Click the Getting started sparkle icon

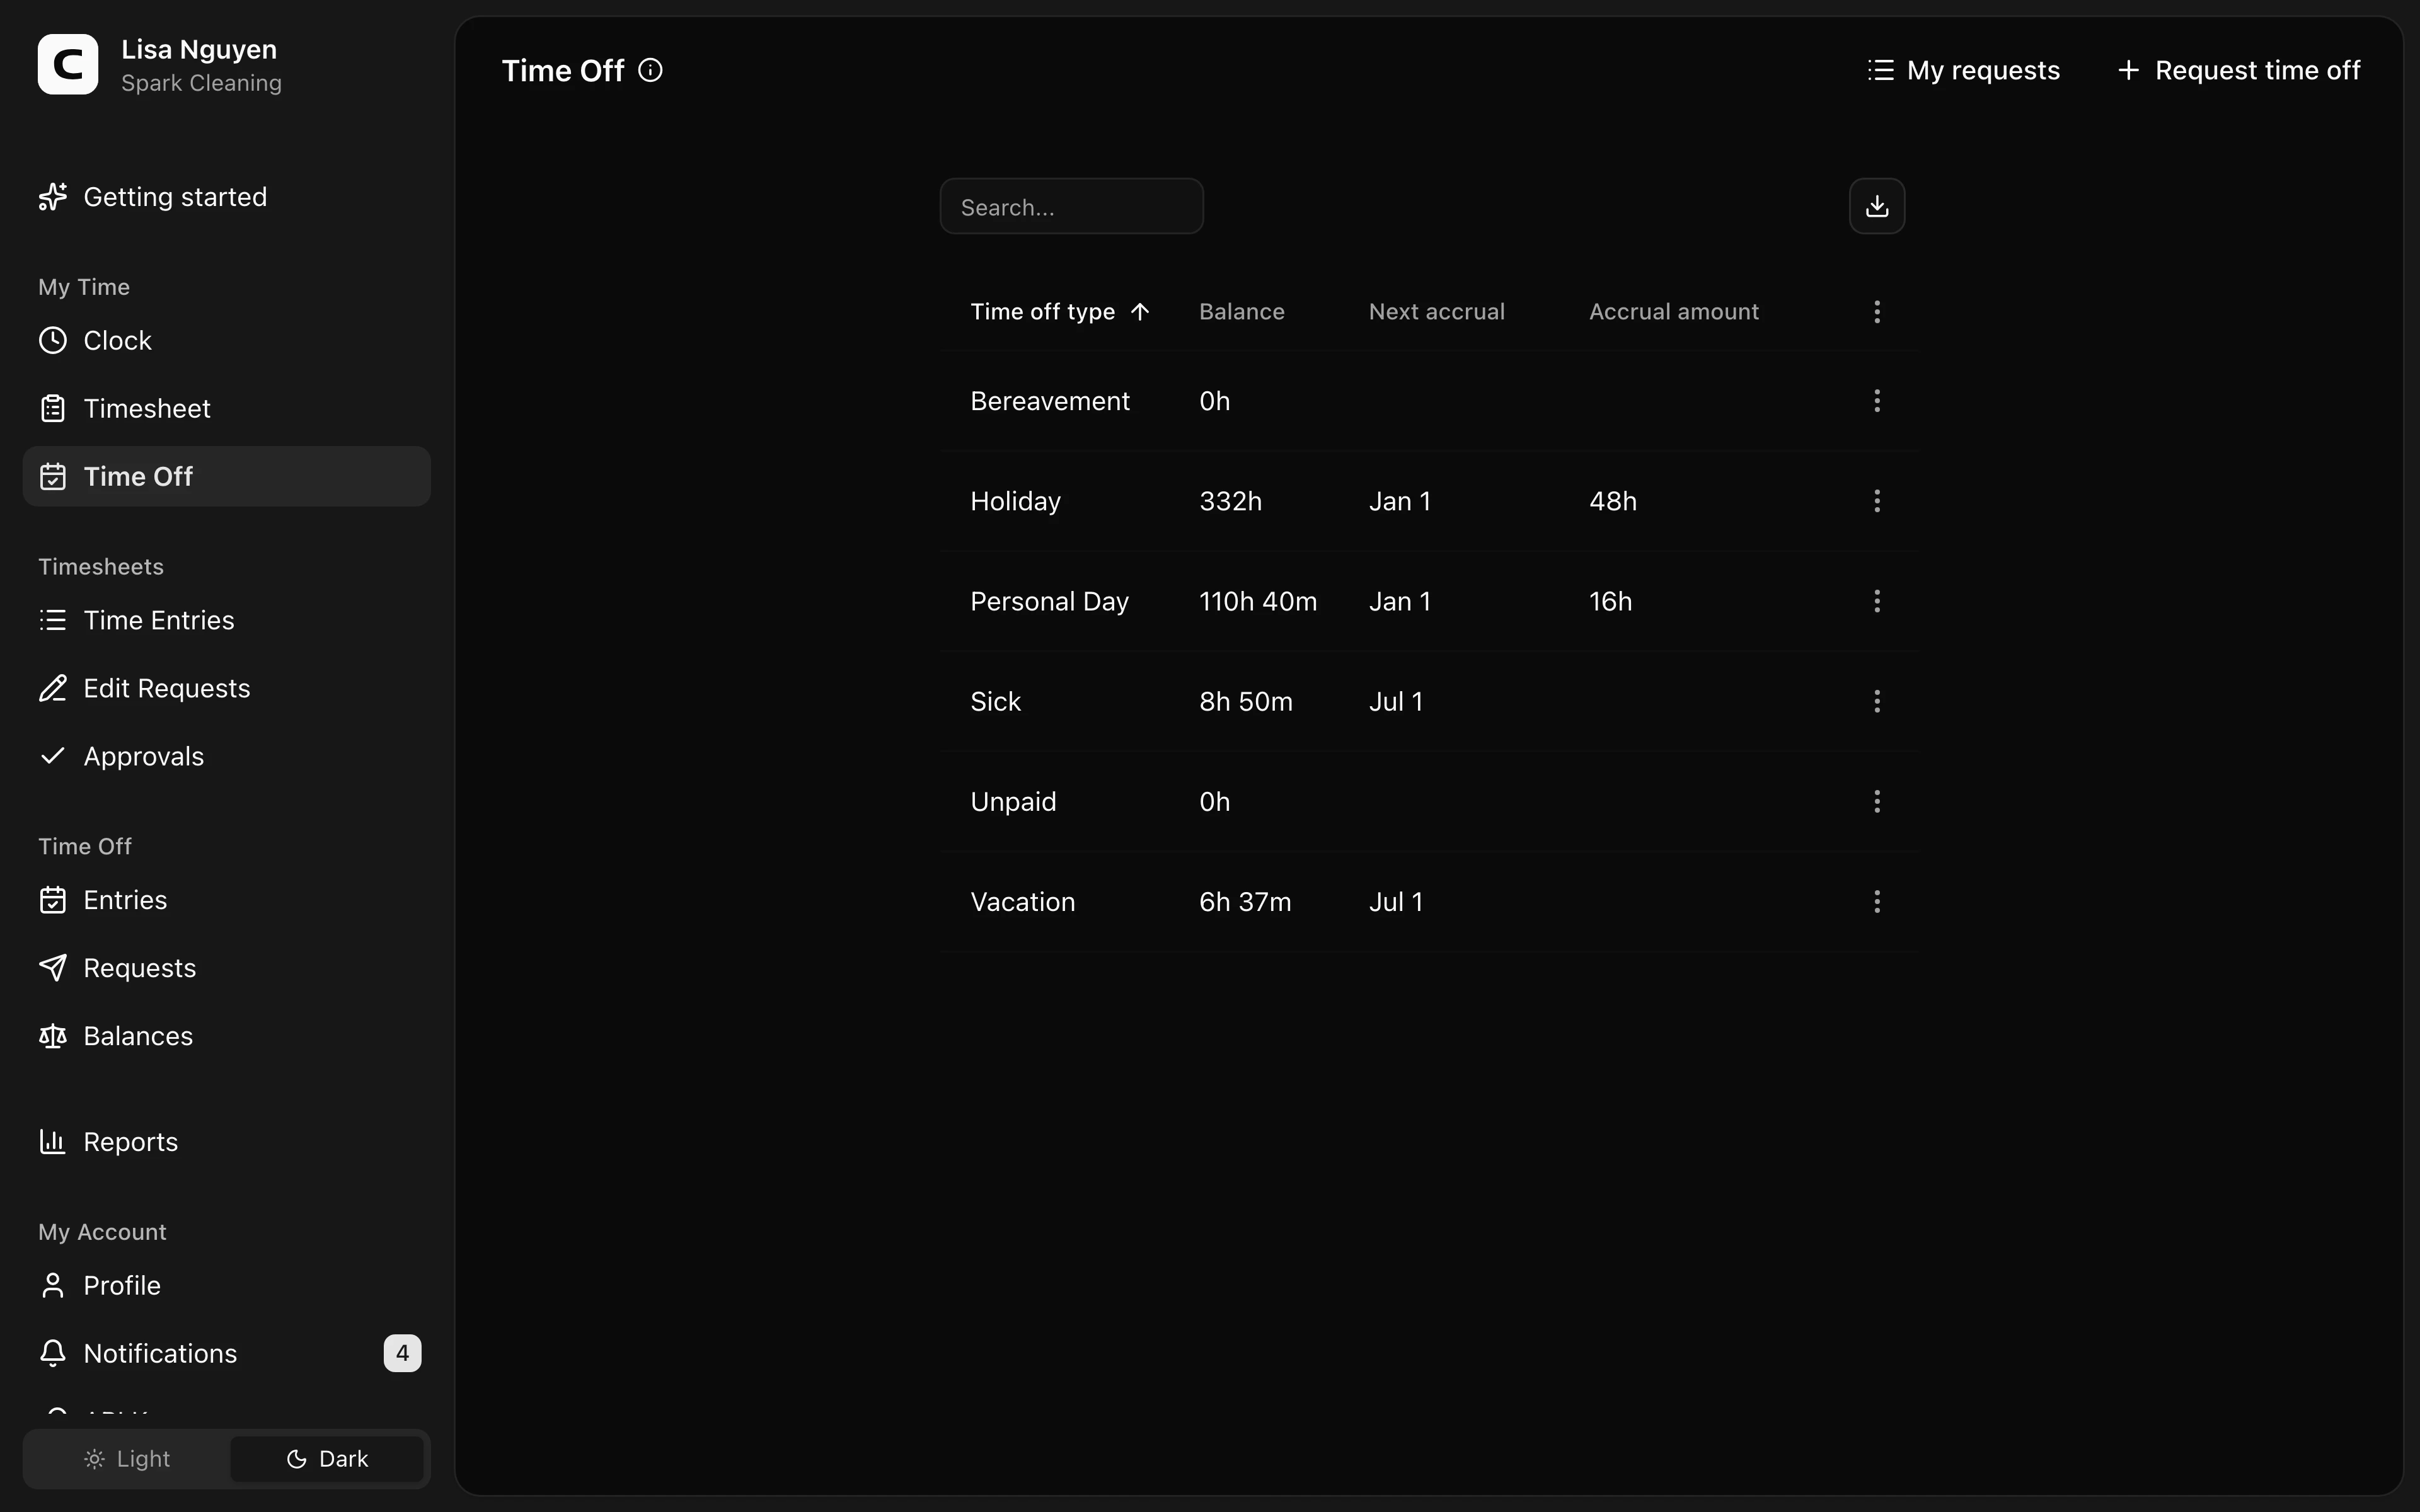(53, 197)
